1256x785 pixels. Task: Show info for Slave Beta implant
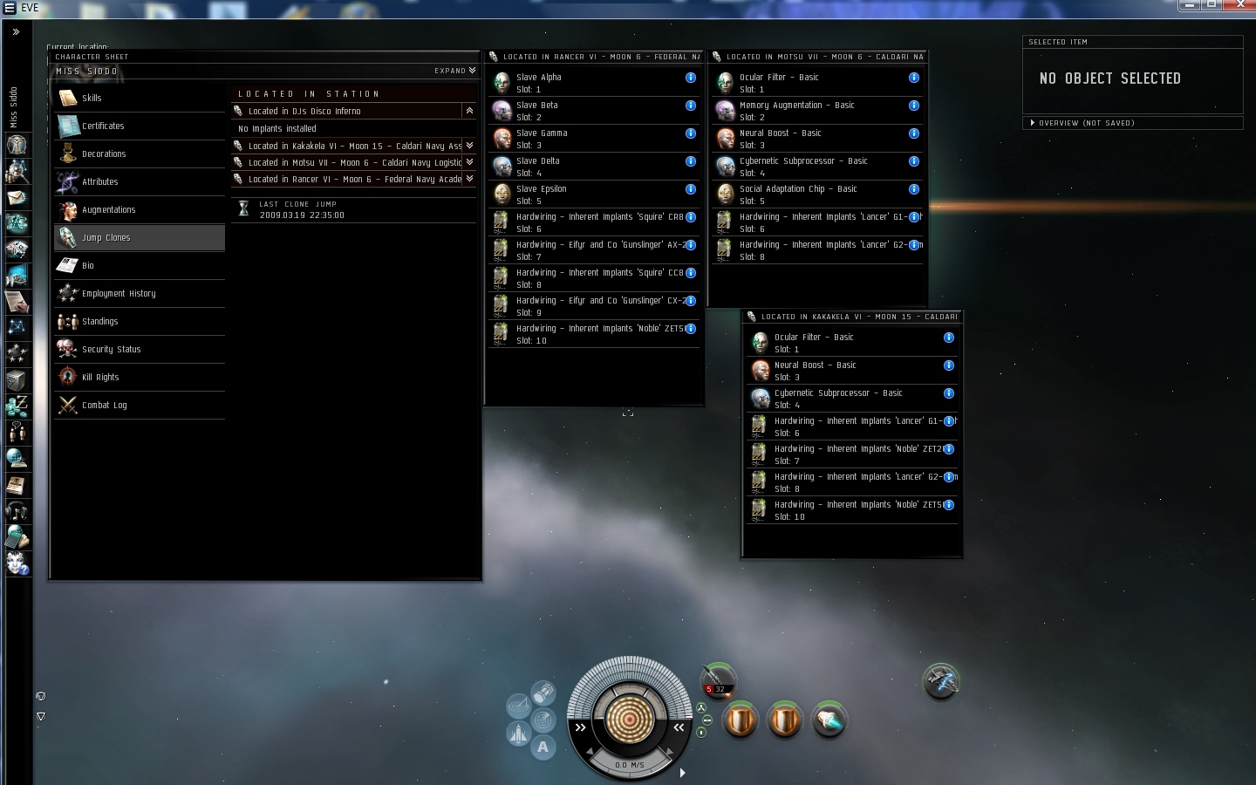tap(691, 106)
